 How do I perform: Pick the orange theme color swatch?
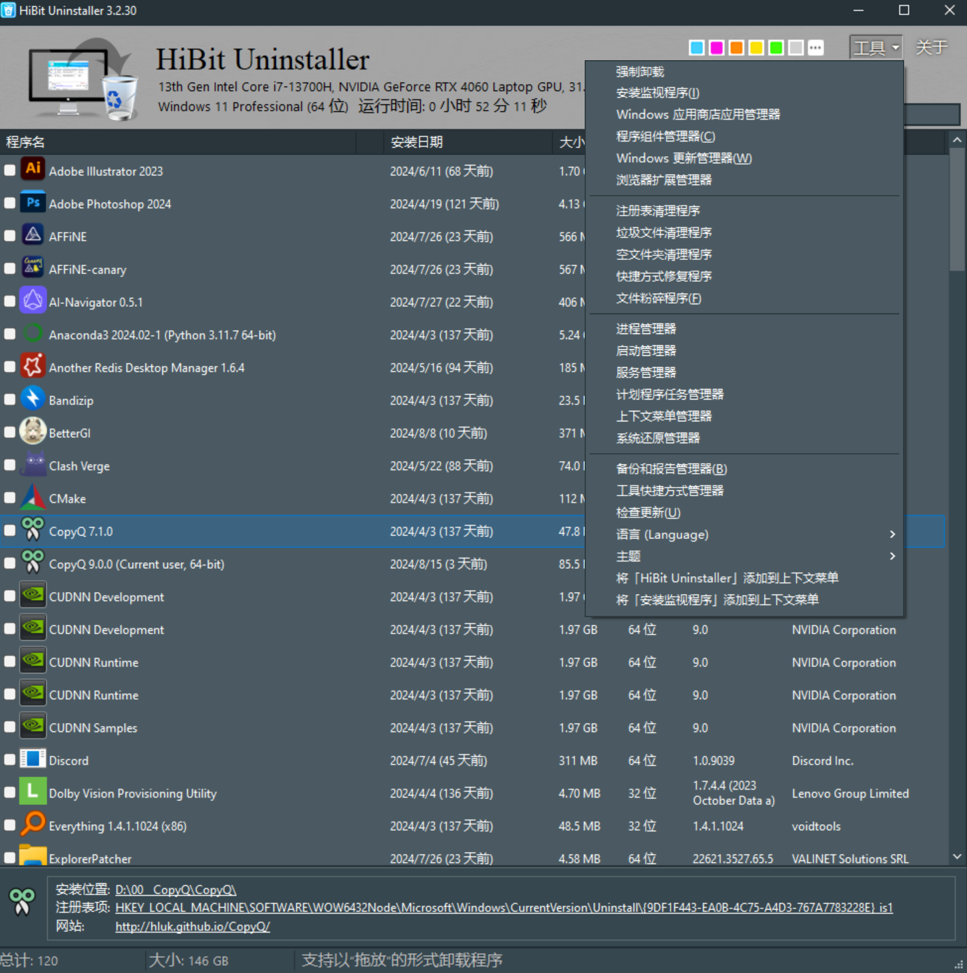tap(736, 48)
